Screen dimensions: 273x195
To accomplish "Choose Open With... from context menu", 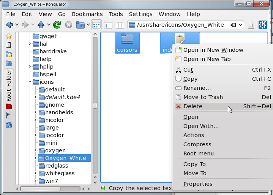I will pos(224,126).
